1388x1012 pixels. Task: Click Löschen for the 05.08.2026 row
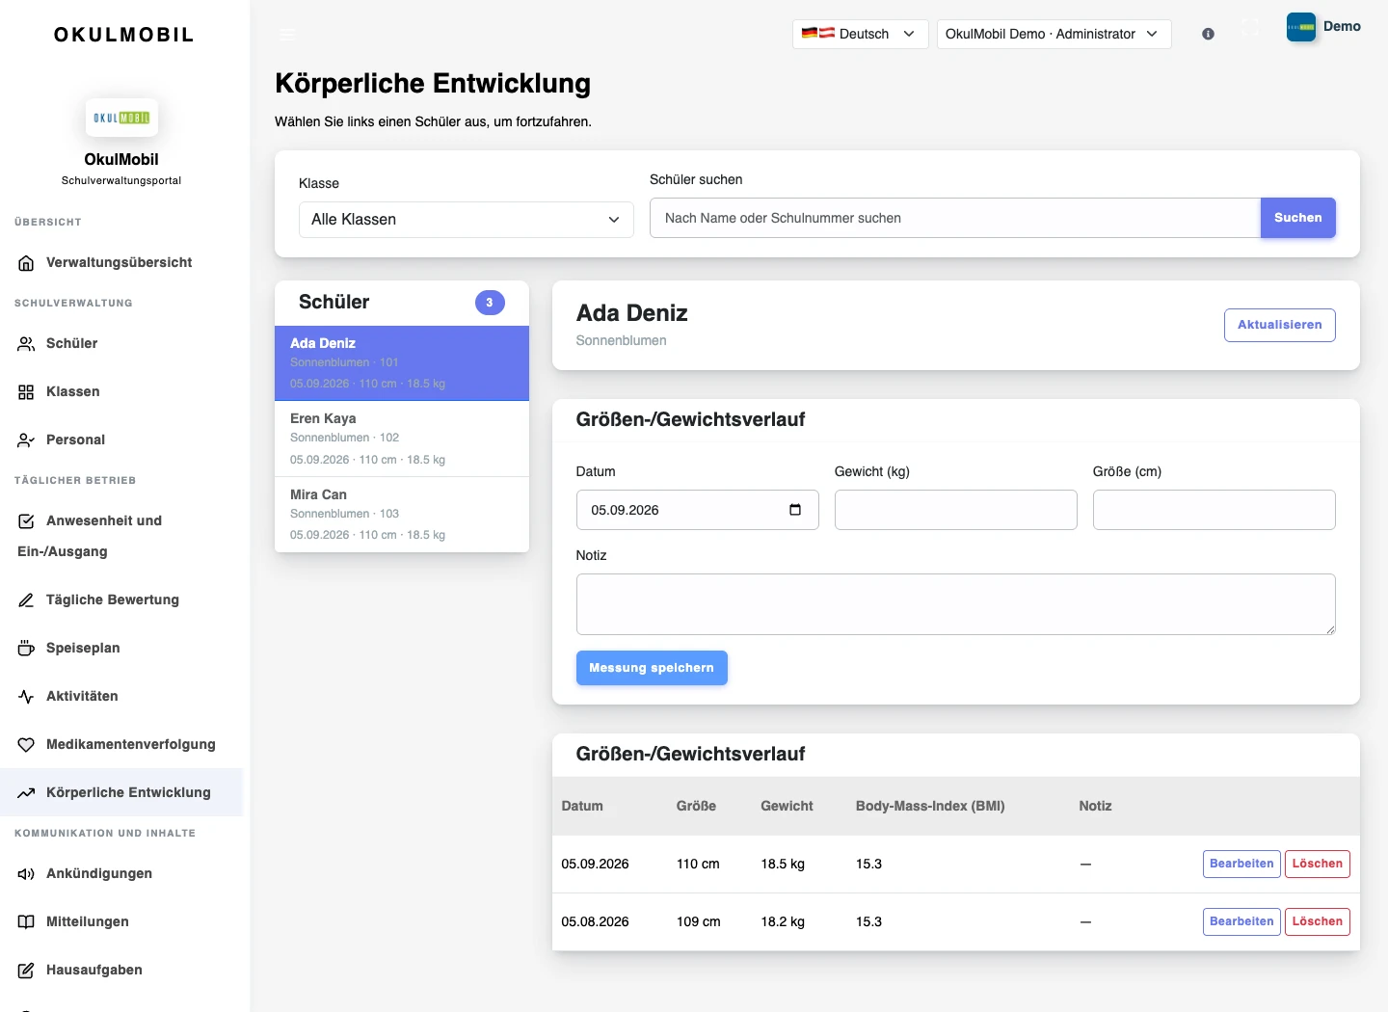(1317, 921)
